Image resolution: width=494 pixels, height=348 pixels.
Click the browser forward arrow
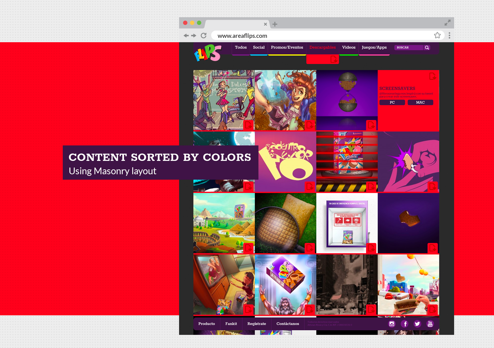click(194, 36)
